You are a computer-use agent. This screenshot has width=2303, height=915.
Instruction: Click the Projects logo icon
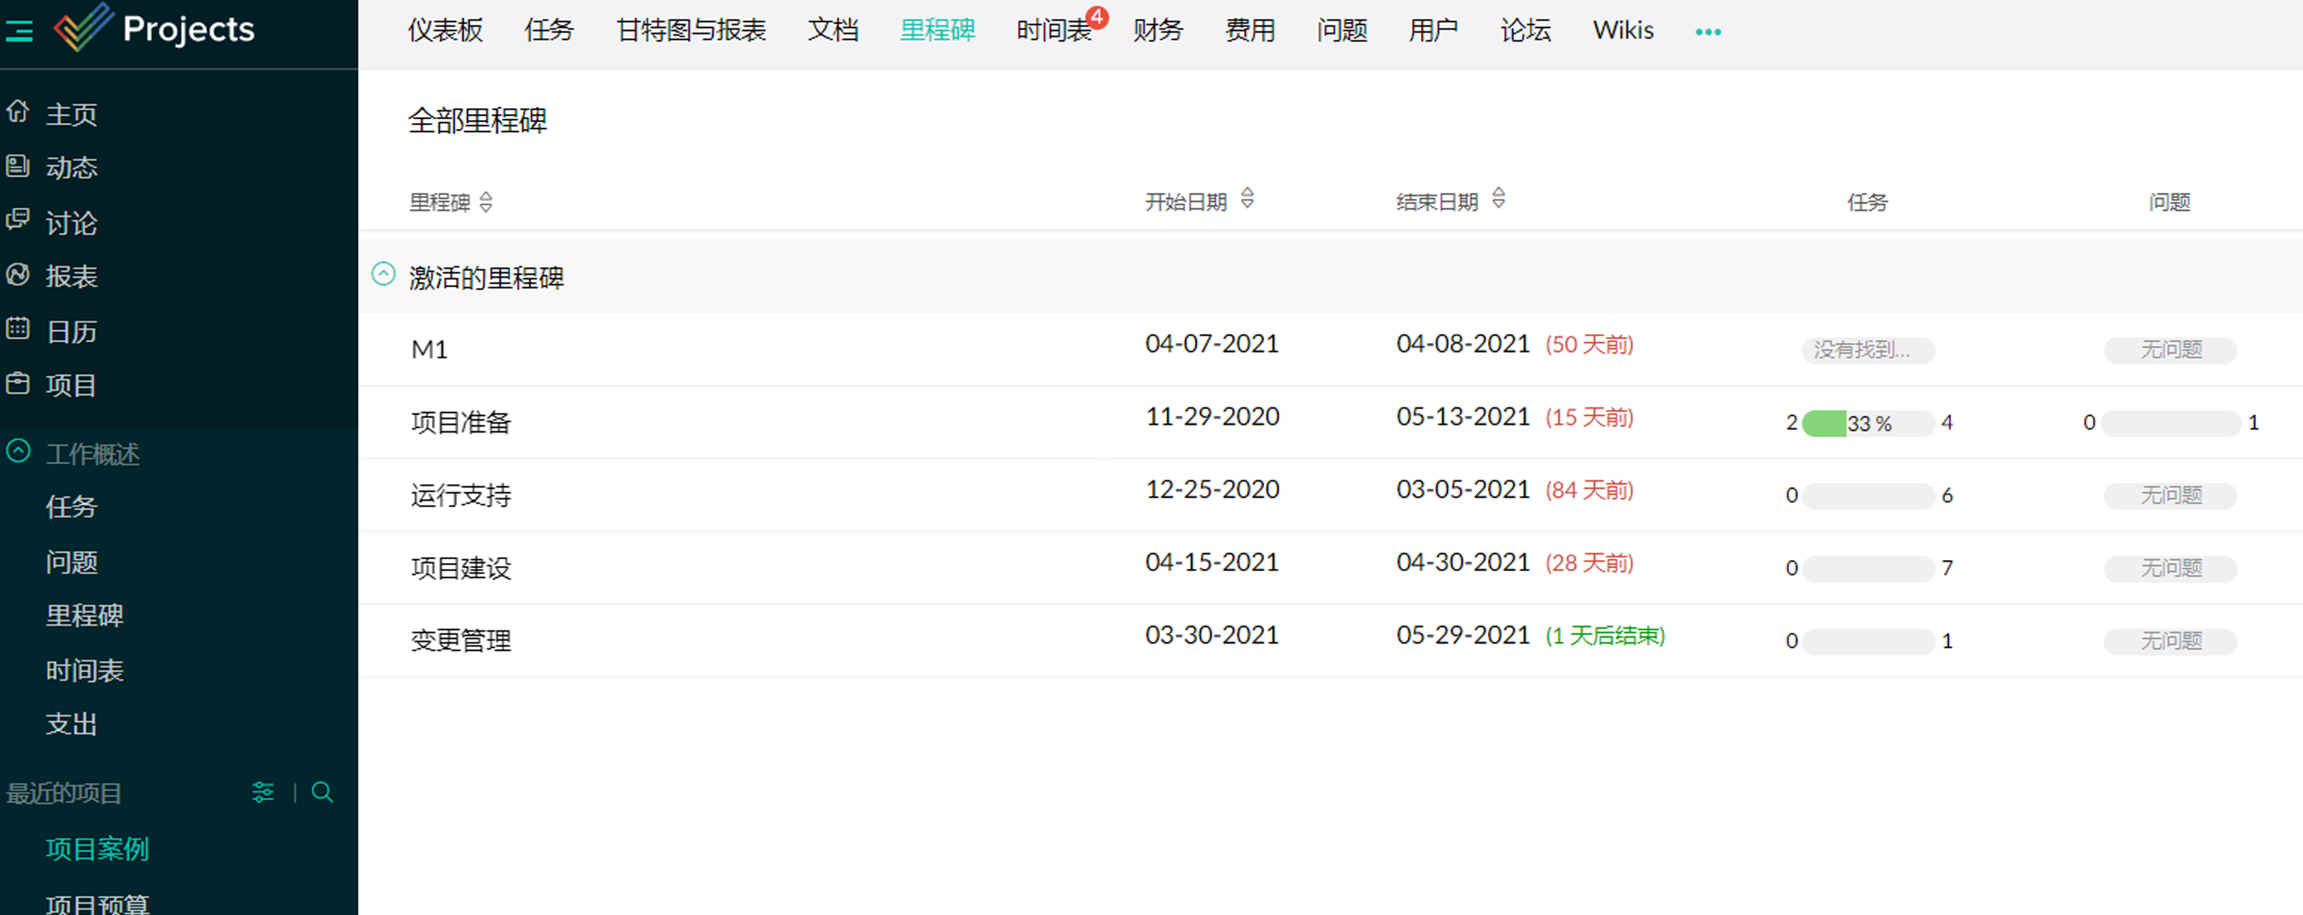point(83,27)
